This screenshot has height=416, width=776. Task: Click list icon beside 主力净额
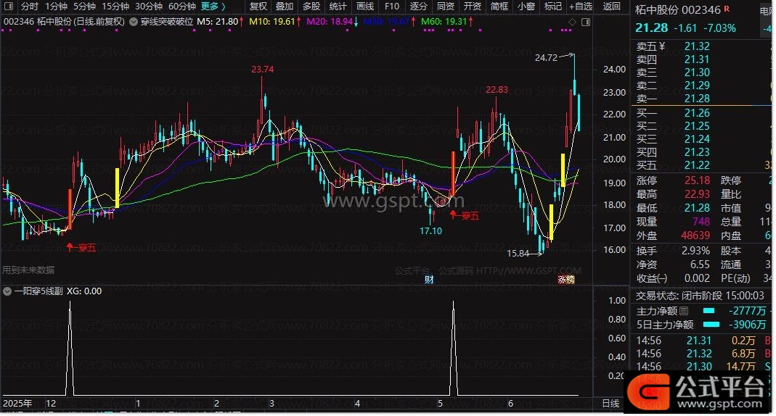point(684,311)
